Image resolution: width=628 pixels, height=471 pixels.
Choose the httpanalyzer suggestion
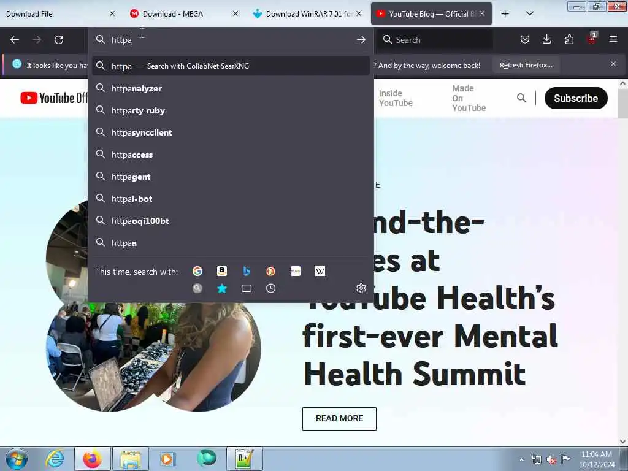(231, 88)
